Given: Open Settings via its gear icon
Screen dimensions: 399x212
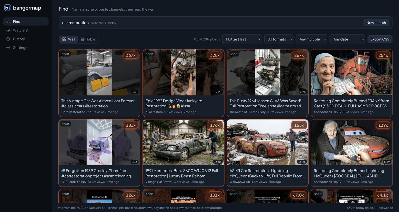Looking at the screenshot, I should point(8,48).
